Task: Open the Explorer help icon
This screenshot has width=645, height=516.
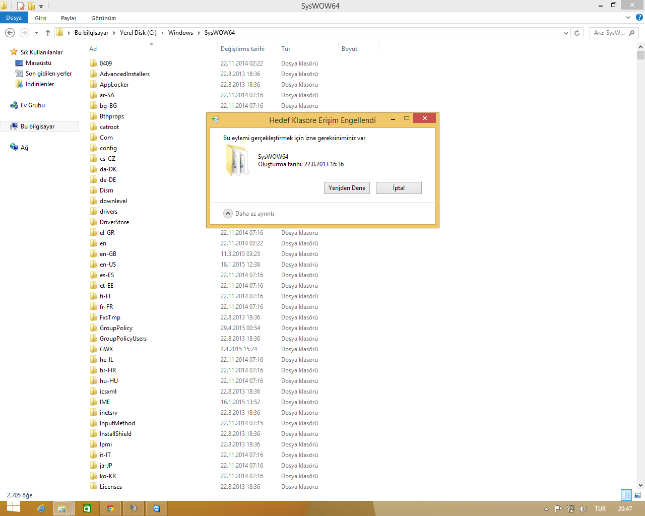Action: coord(639,18)
